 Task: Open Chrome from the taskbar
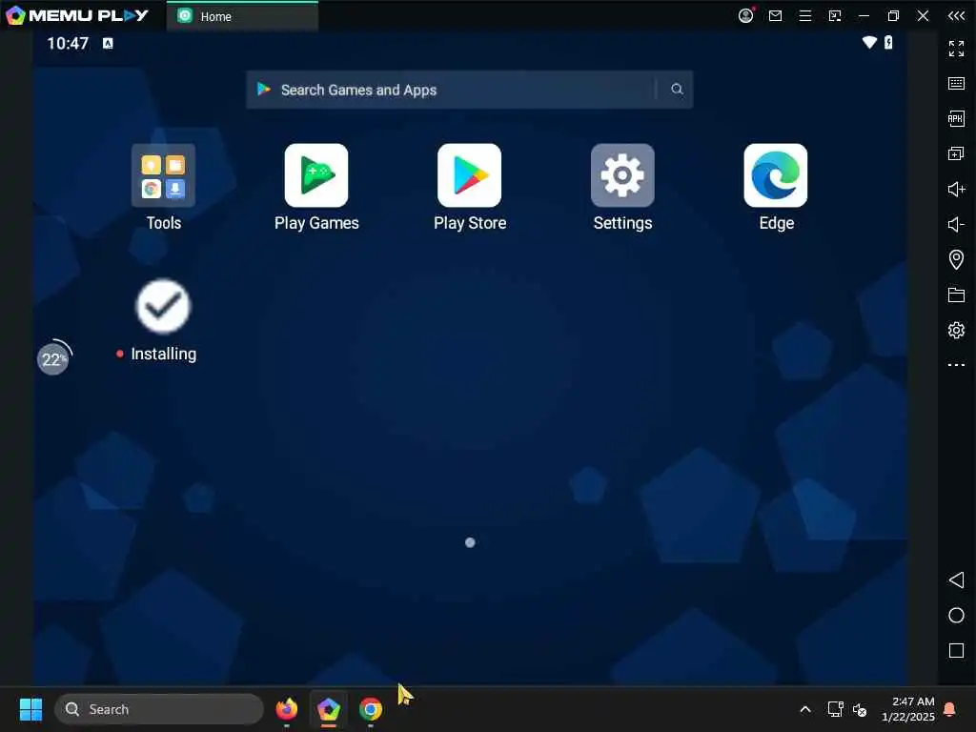371,709
